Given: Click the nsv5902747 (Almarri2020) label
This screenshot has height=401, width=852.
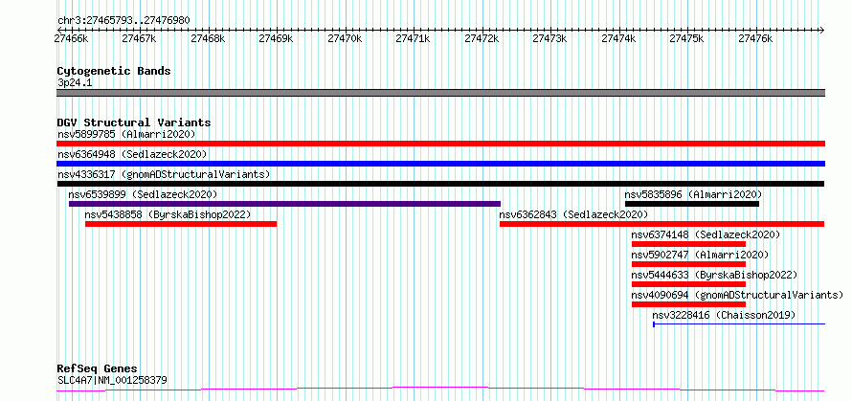Looking at the screenshot, I should point(701,255).
